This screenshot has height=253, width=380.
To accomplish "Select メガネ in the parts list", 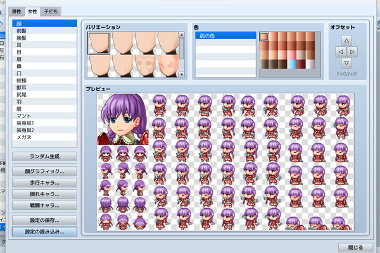I will [x=44, y=137].
